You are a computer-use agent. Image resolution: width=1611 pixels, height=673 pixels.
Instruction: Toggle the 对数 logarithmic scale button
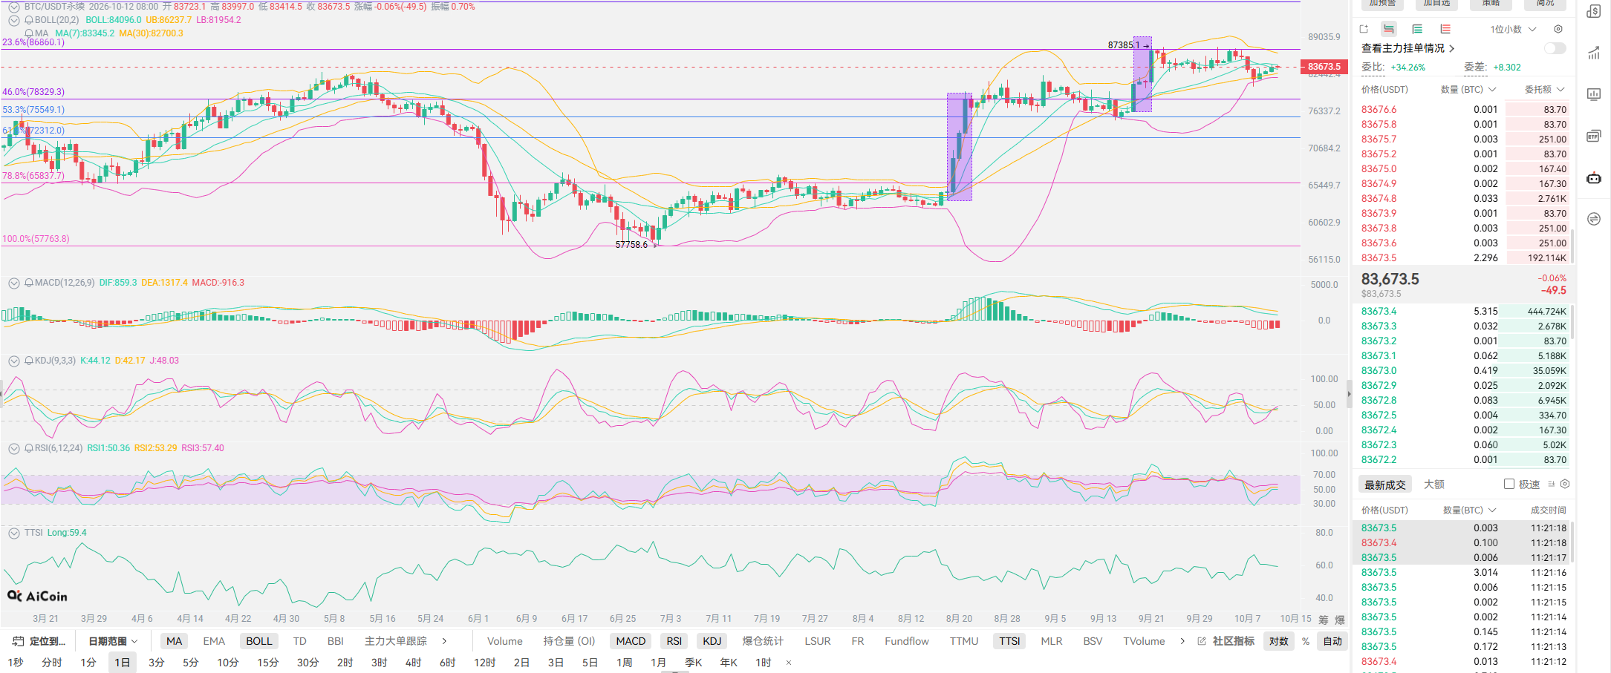click(1279, 641)
